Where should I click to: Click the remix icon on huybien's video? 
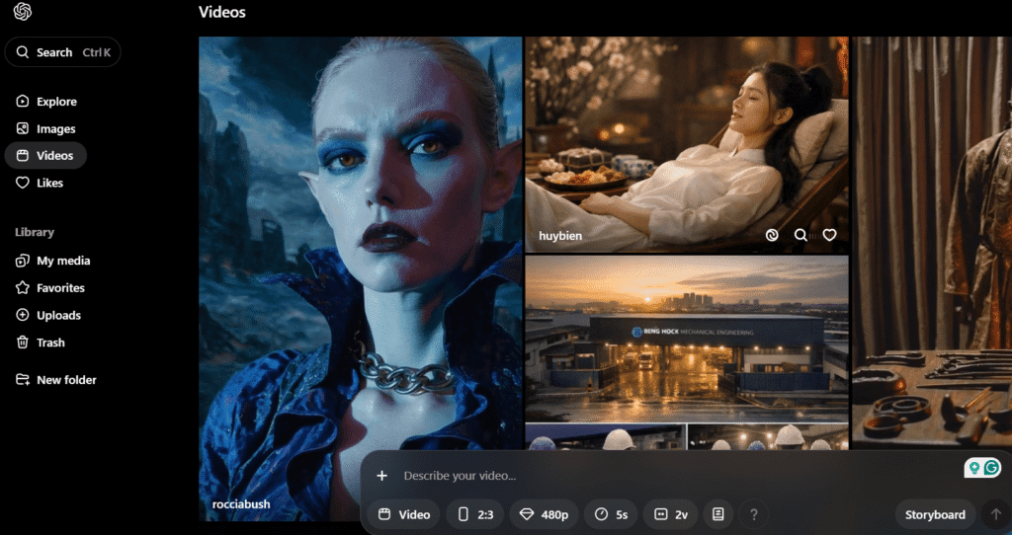coord(773,235)
